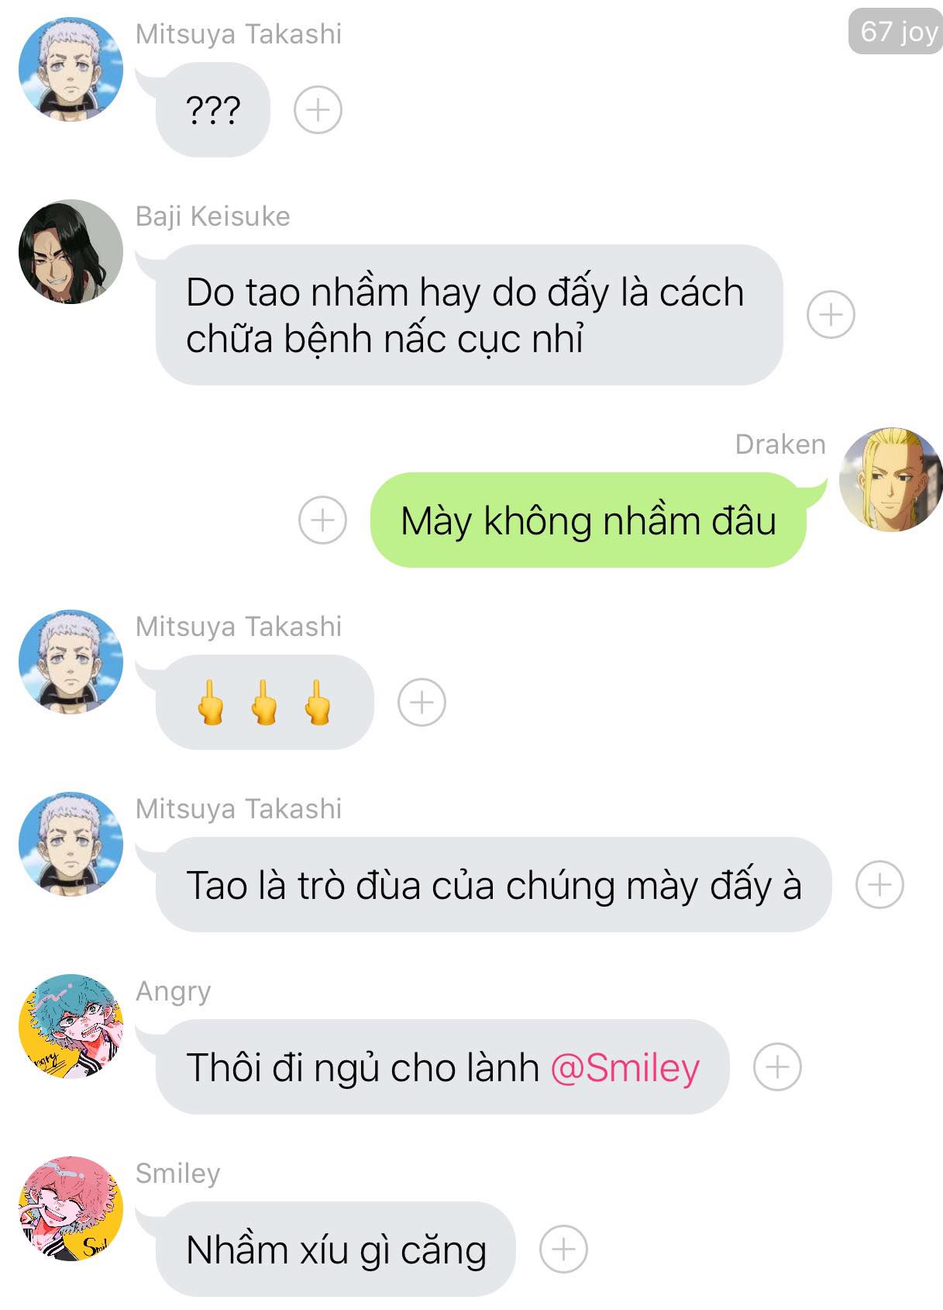943x1310 pixels.
Task: Tap the Baji Keisuke name label
Action: click(x=212, y=216)
